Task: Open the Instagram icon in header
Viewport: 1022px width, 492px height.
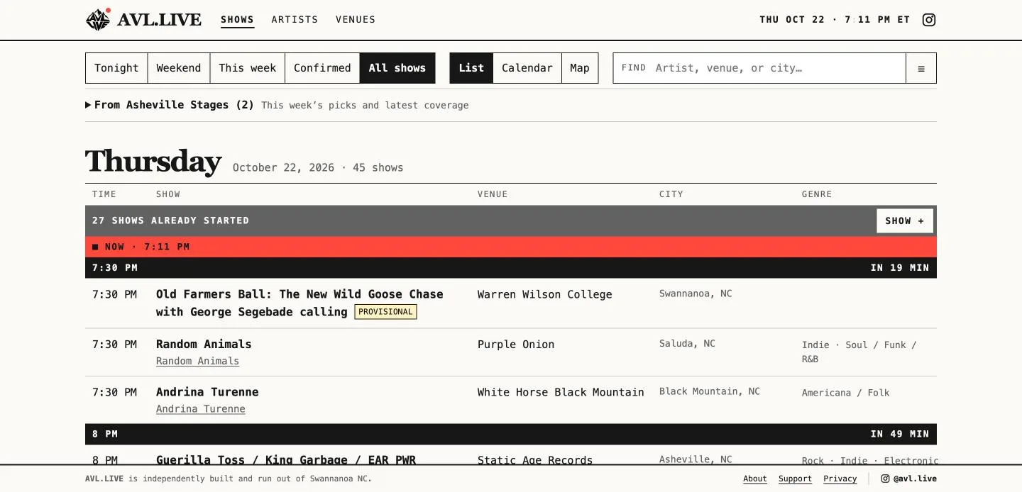Action: tap(928, 20)
